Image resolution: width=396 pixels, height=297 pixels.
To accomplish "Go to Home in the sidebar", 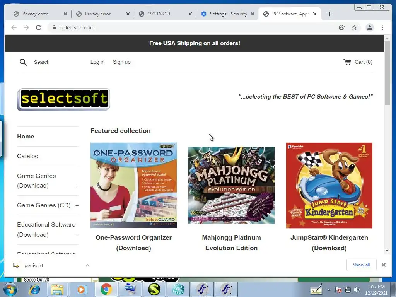I will click(26, 137).
